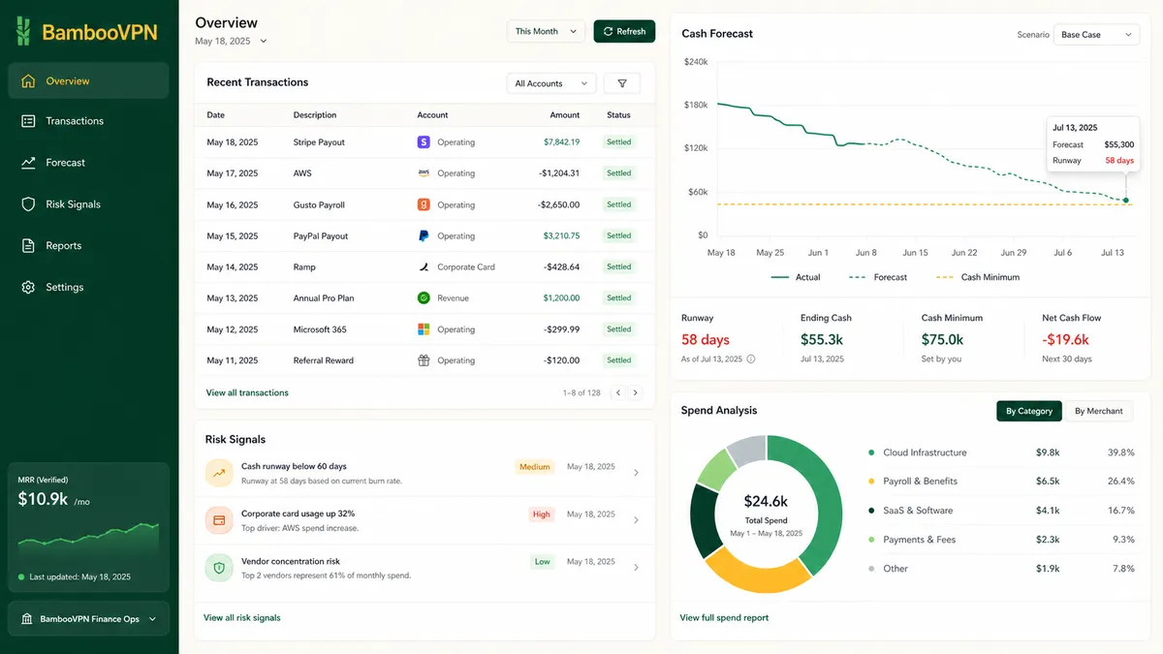Click the Microsoft icon on Microsoft 365 row

424,328
